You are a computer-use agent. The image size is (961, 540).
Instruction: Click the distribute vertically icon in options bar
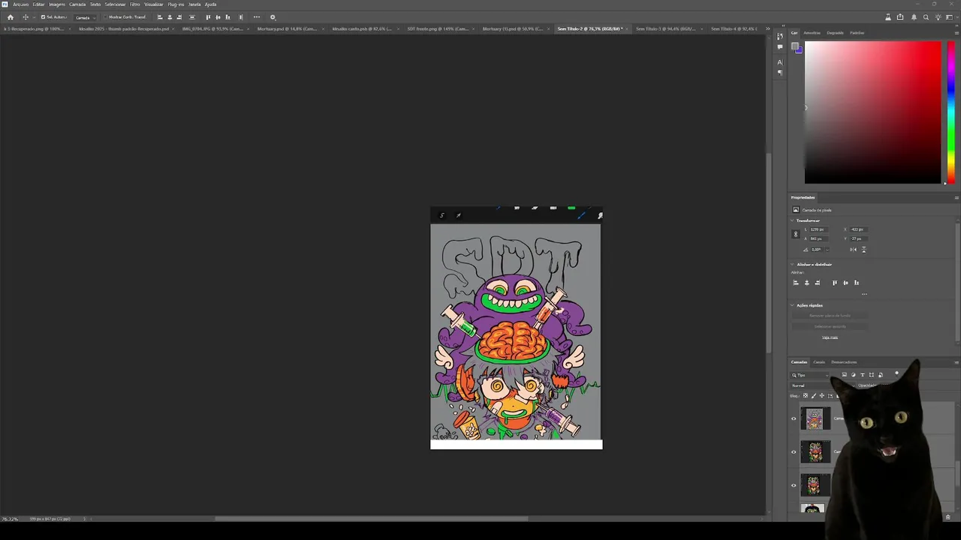[x=192, y=17]
